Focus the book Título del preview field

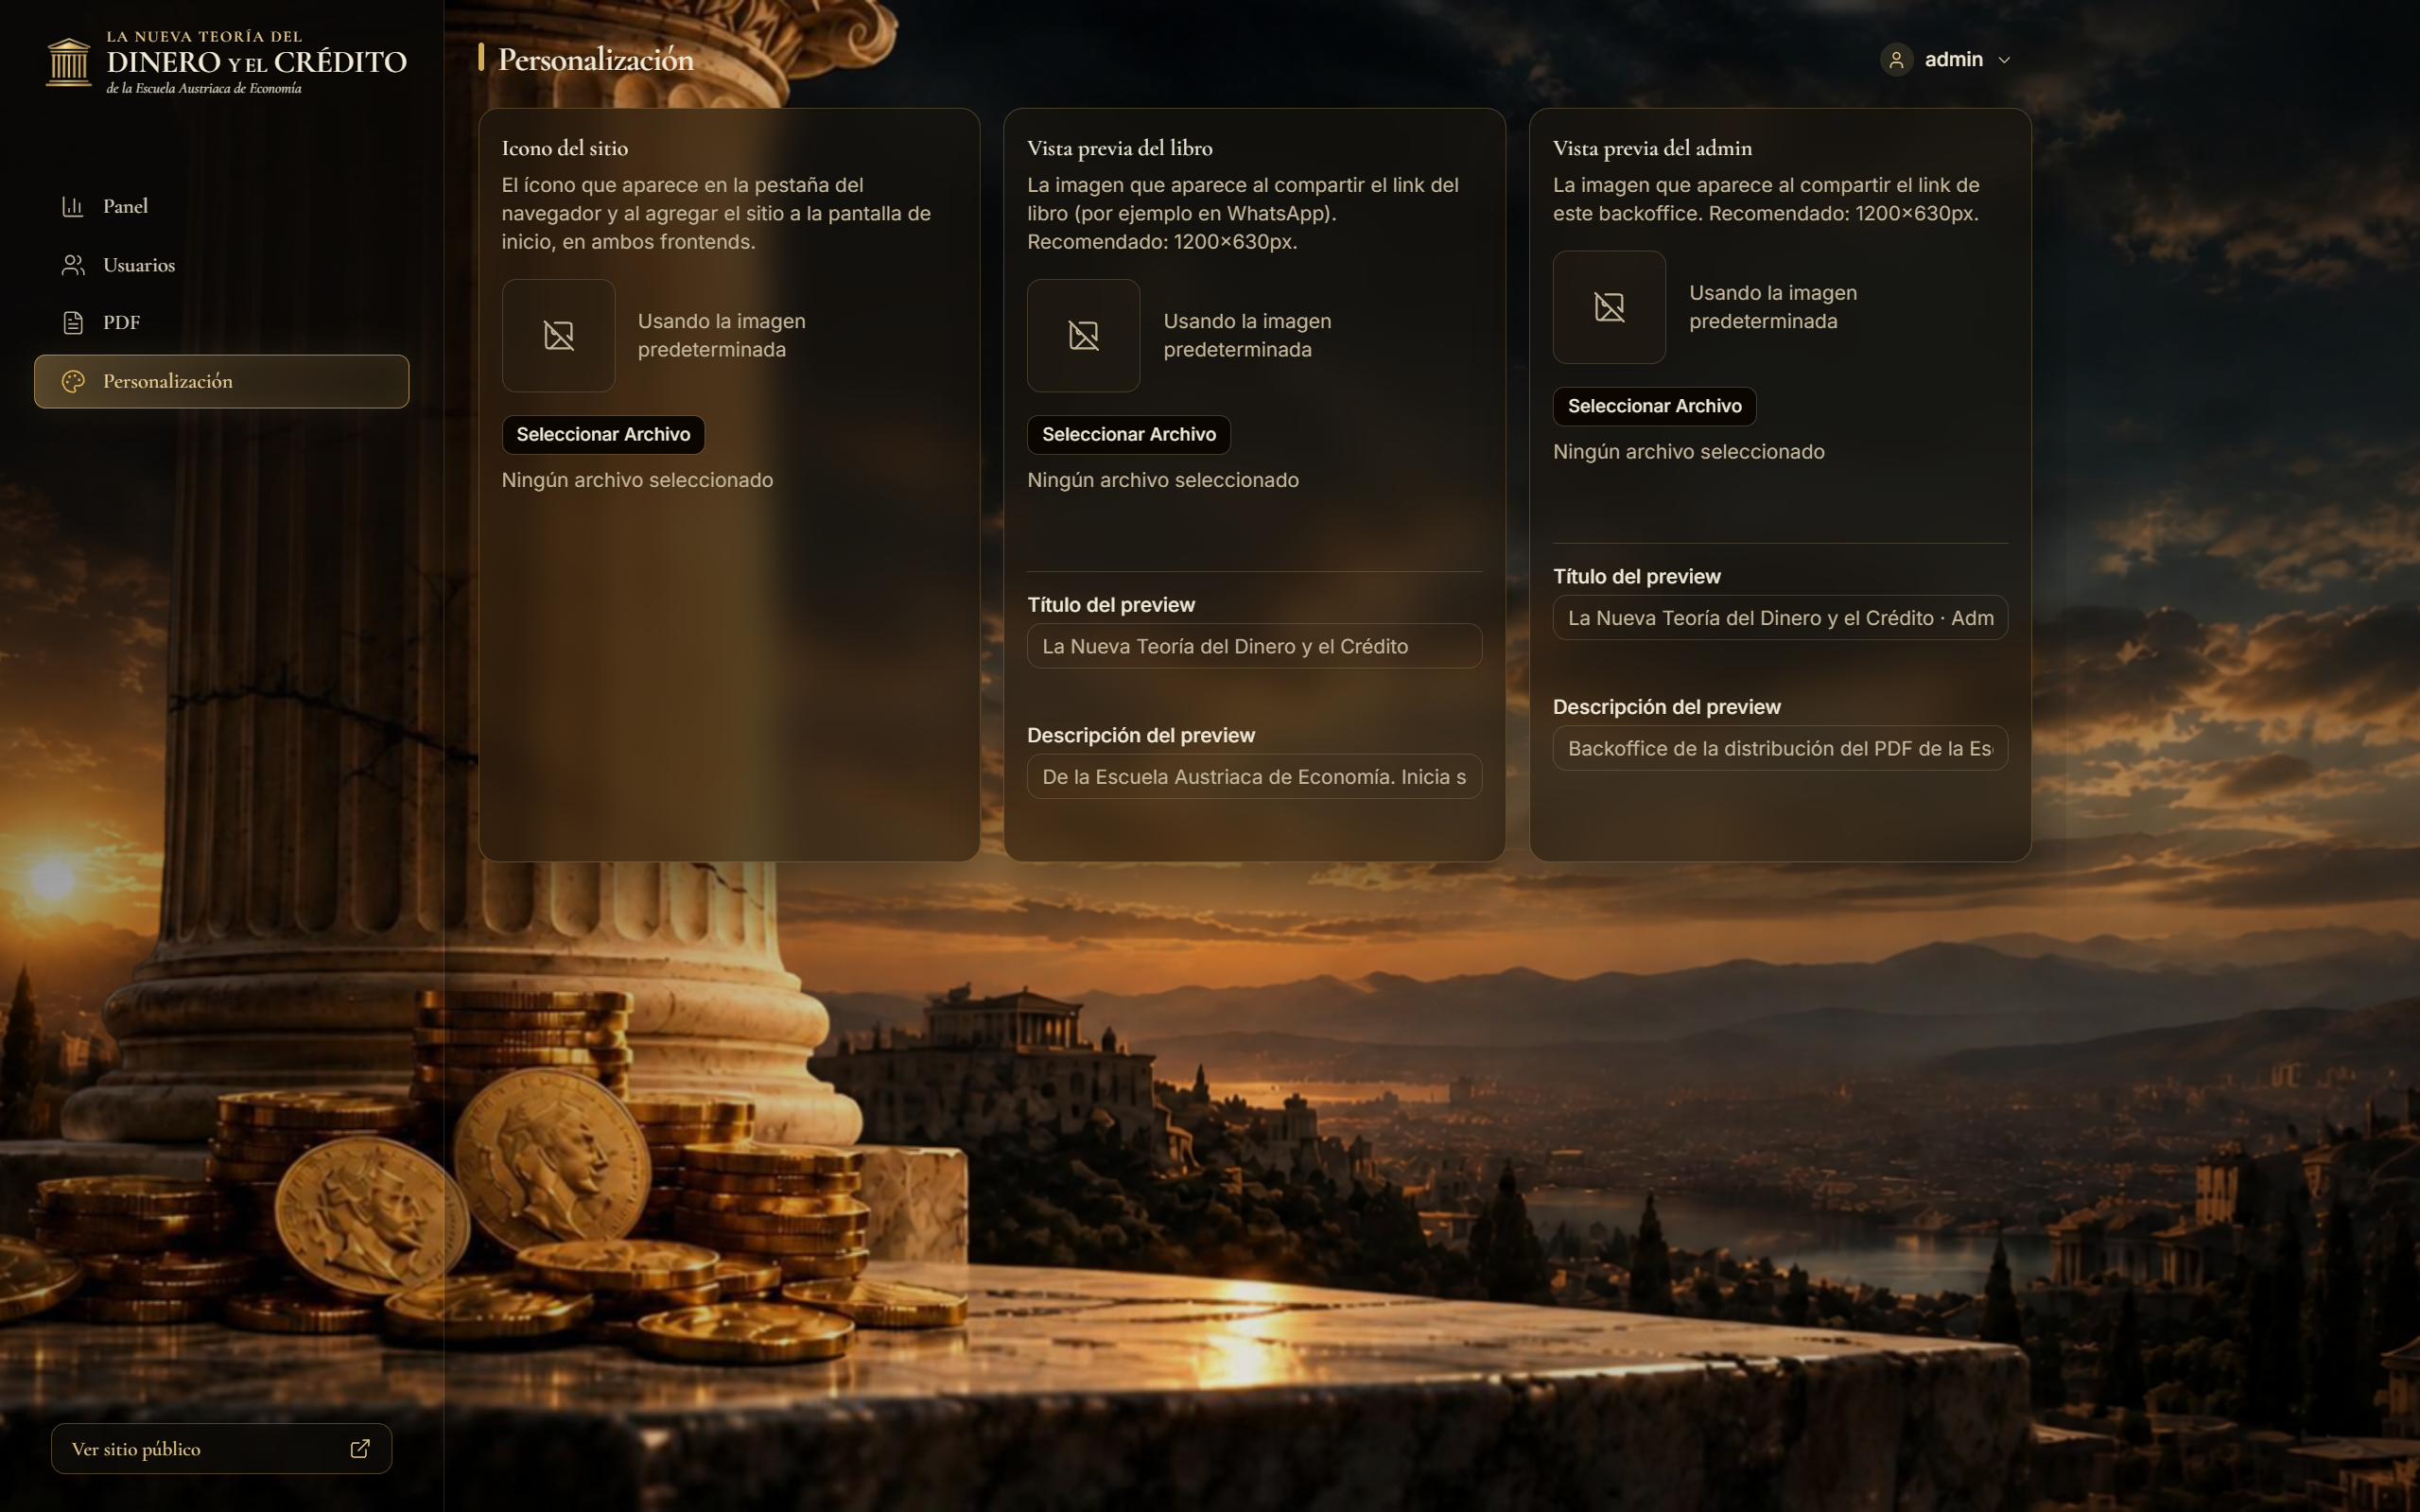click(x=1254, y=646)
